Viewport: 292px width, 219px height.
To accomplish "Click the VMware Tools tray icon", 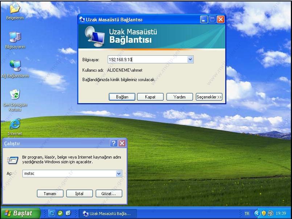I will pyautogui.click(x=270, y=213).
